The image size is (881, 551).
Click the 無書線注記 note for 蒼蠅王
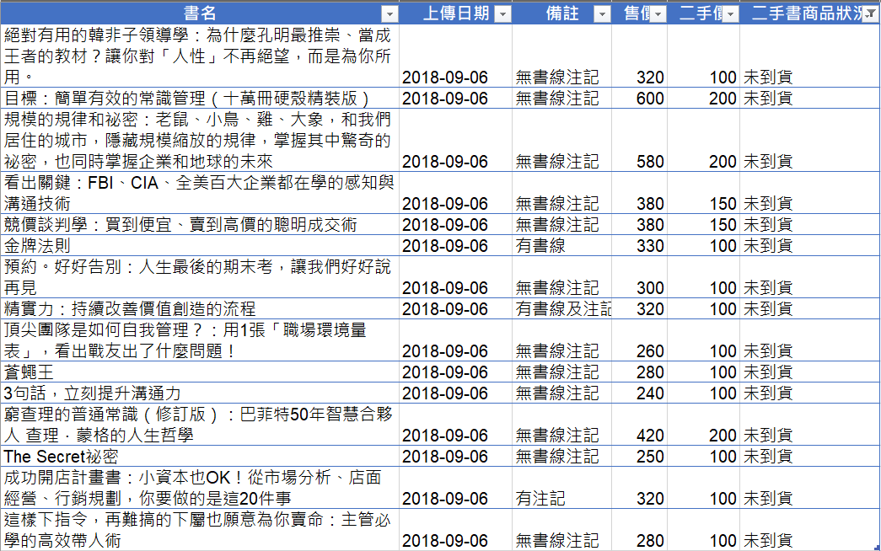tap(556, 372)
